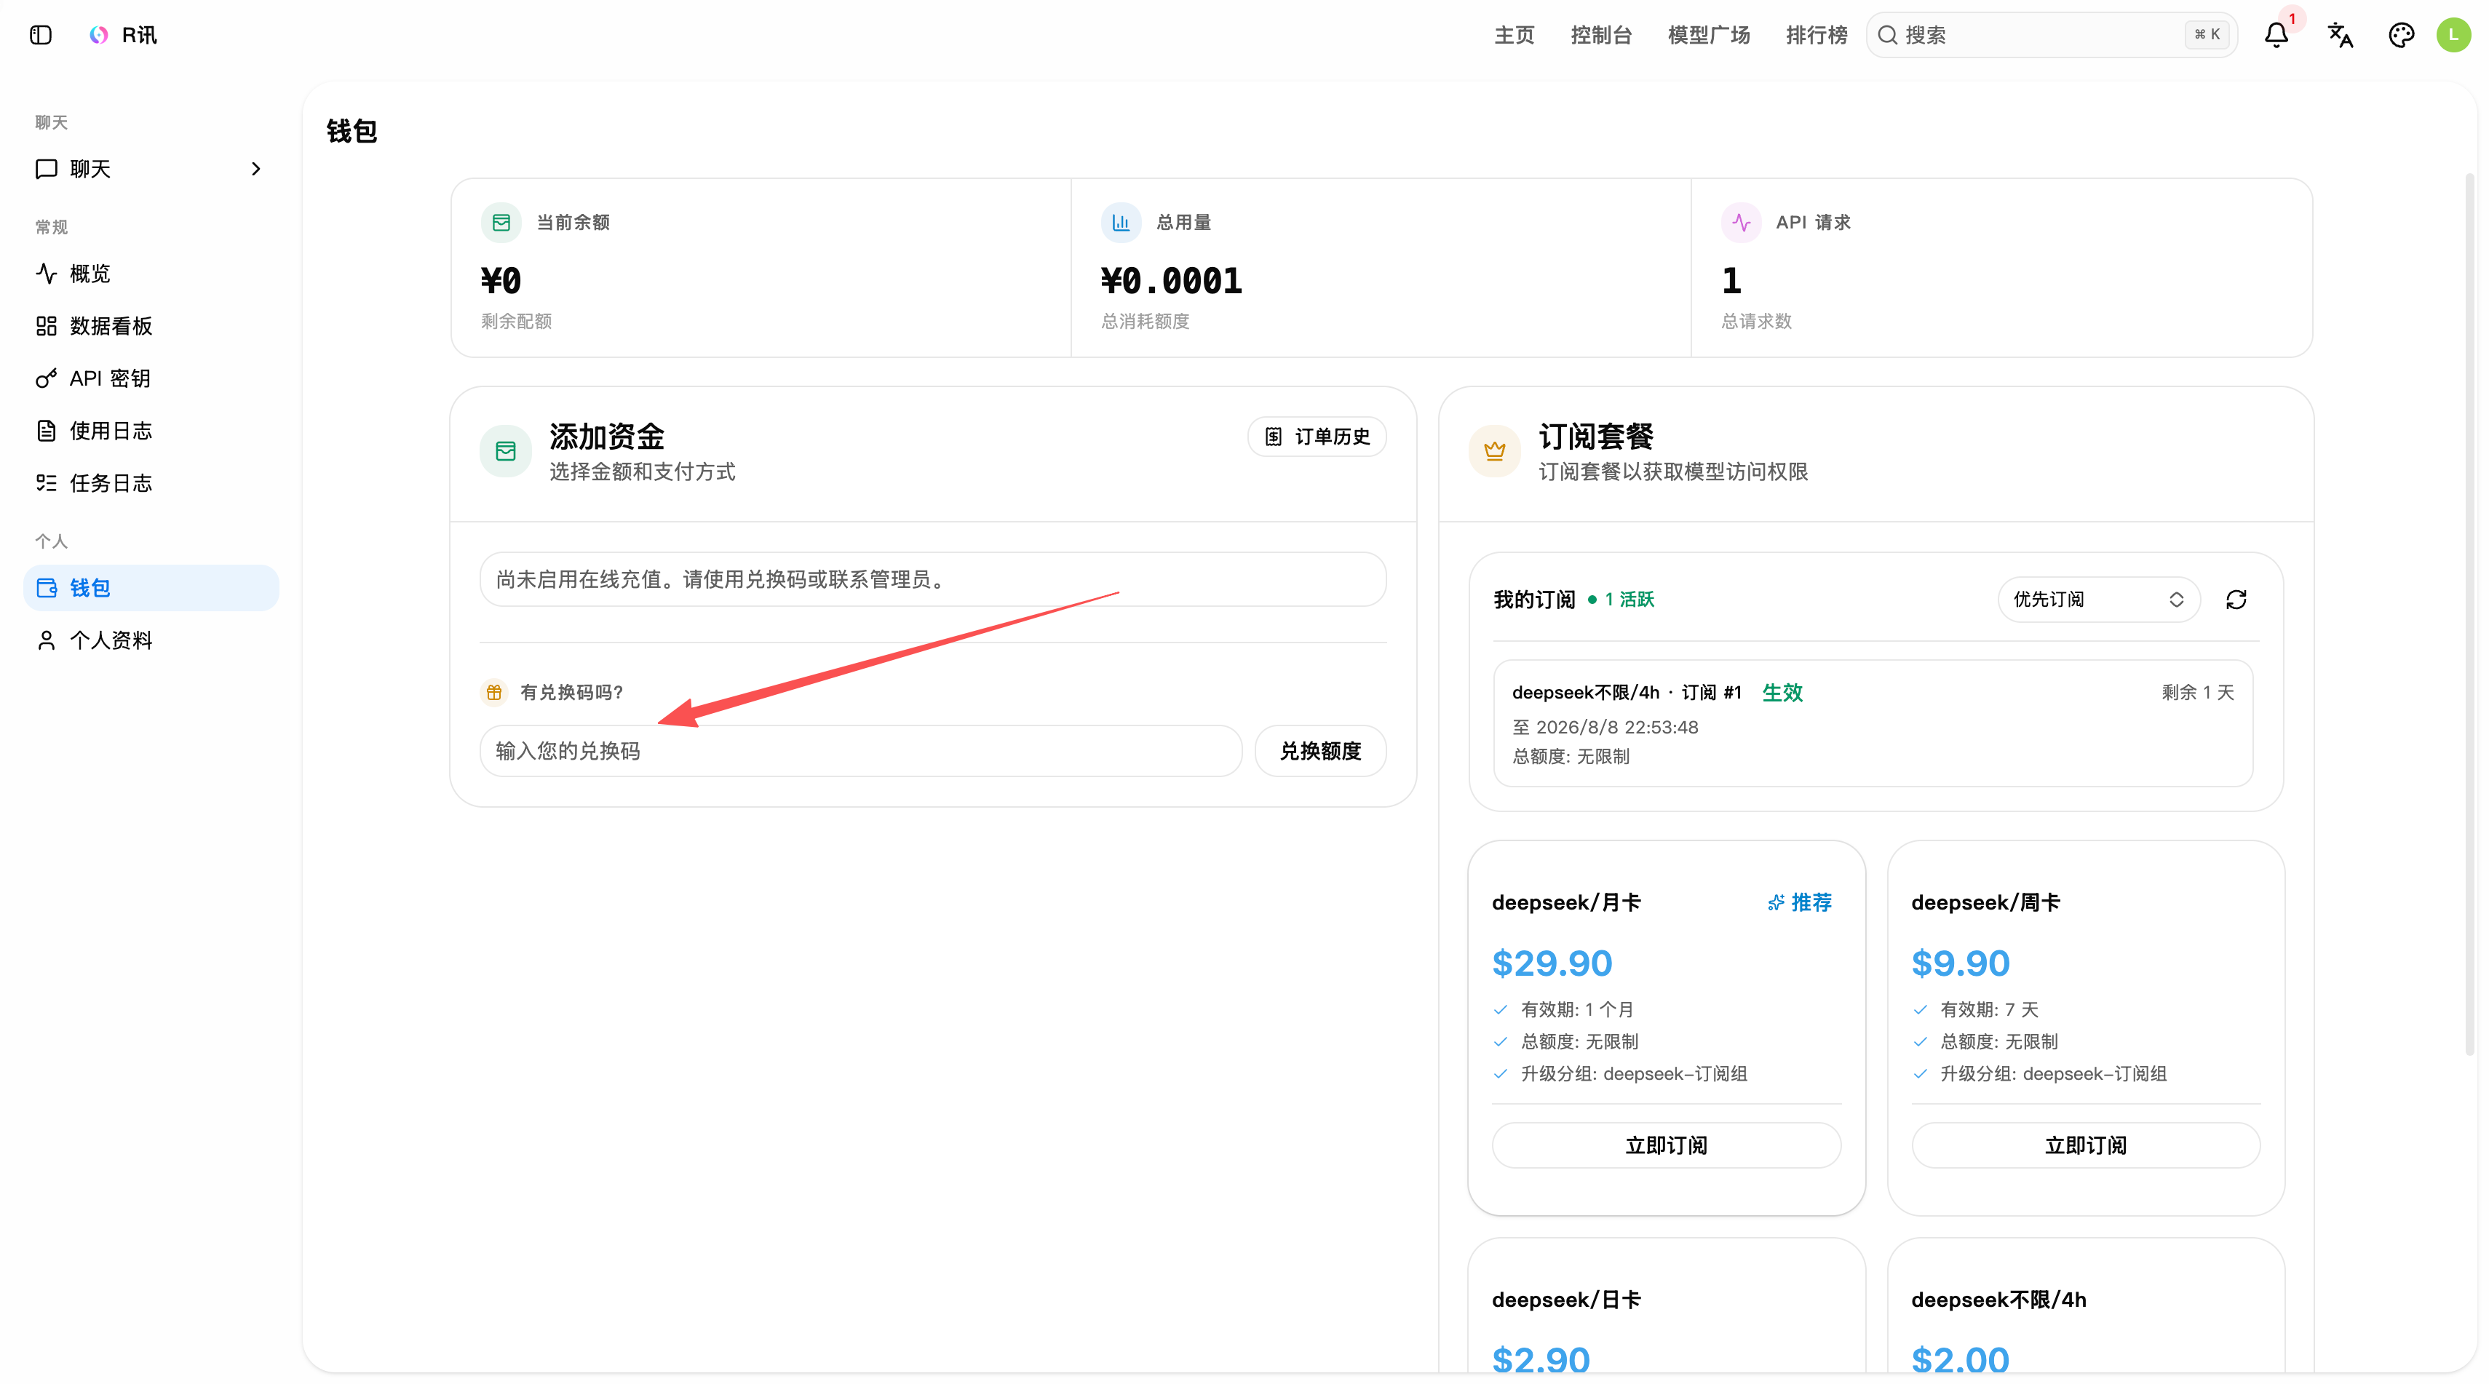This screenshot has height=1384, width=2489.
Task: Click the API 密钥 key icon
Action: pyautogui.click(x=47, y=378)
